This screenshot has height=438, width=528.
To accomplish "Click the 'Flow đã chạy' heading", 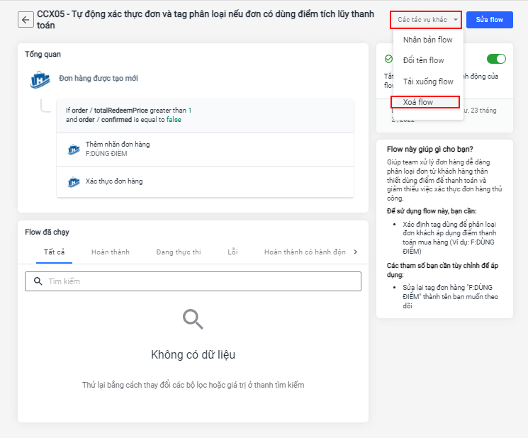I will click(47, 232).
